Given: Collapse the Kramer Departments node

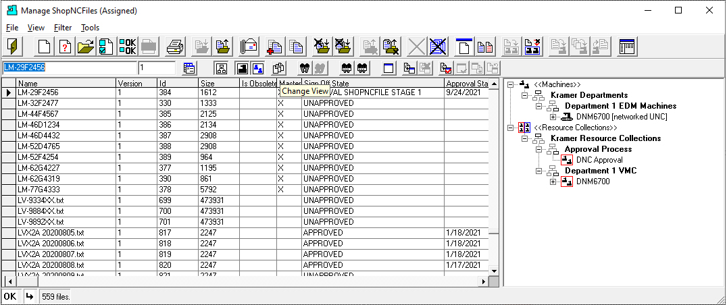Looking at the screenshot, I should pyautogui.click(x=525, y=95).
